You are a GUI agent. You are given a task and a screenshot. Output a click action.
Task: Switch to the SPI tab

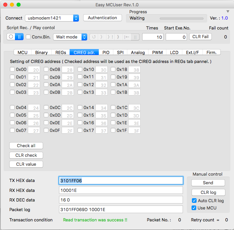pyautogui.click(x=120, y=52)
